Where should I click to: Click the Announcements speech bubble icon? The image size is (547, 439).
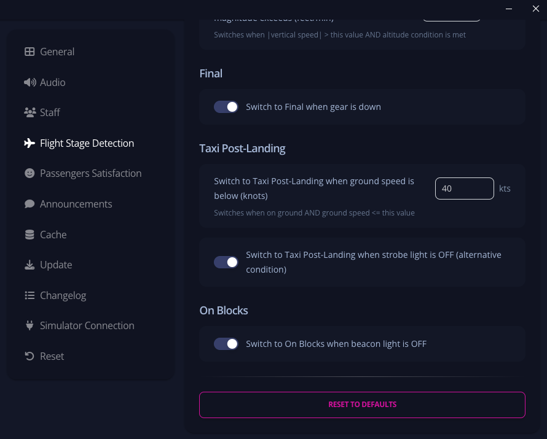[x=30, y=204]
